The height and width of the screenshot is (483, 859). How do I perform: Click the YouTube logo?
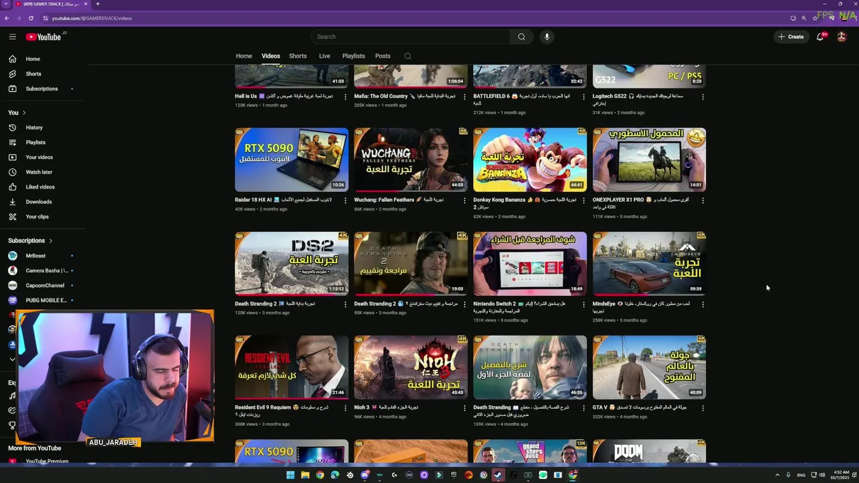click(44, 37)
